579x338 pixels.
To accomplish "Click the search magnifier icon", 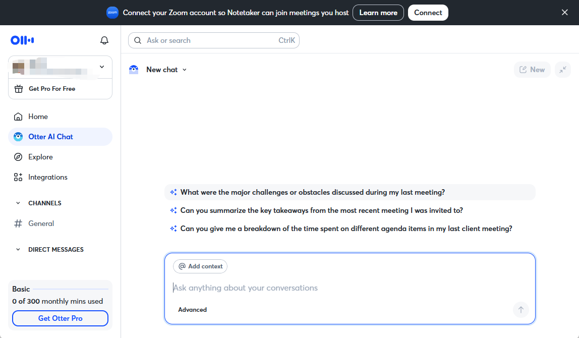I will (x=138, y=40).
